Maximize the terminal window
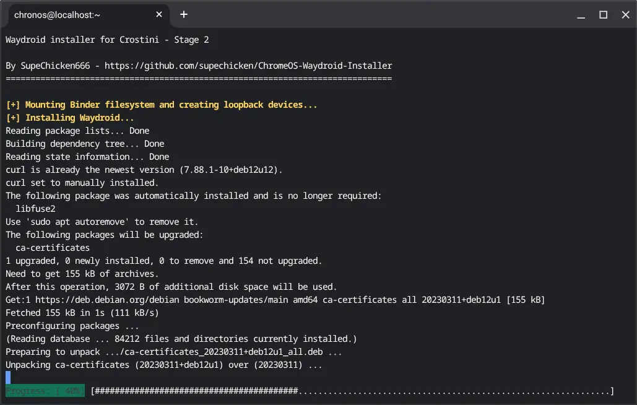This screenshot has height=405, width=637. 604,15
